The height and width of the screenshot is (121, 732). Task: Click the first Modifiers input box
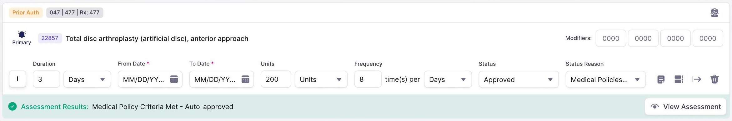click(611, 38)
